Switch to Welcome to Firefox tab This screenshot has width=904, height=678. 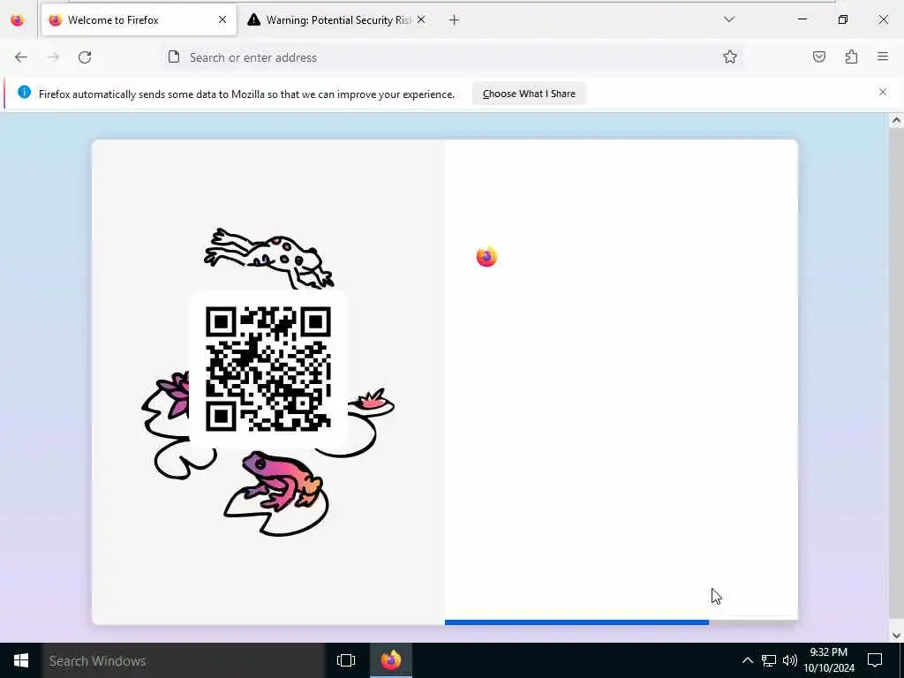[139, 20]
